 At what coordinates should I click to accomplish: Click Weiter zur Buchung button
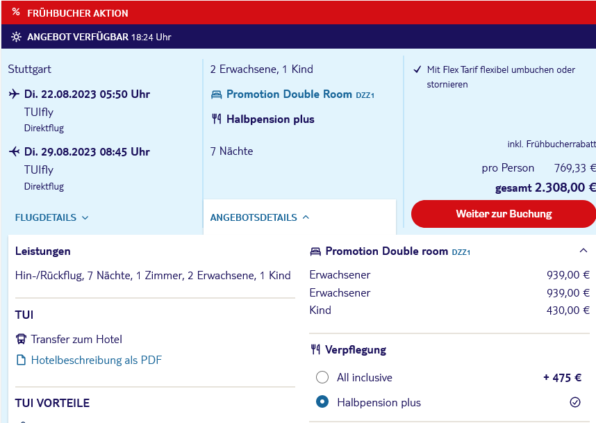[504, 214]
